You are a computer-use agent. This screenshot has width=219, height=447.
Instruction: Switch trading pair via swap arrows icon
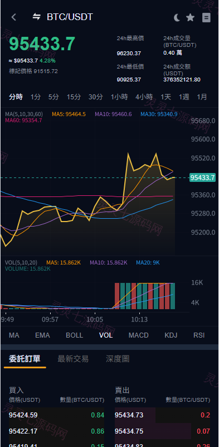[36, 17]
